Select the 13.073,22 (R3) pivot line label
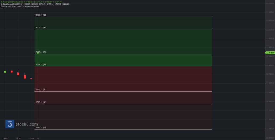The width and height of the screenshot is (275, 140). pyautogui.click(x=41, y=15)
